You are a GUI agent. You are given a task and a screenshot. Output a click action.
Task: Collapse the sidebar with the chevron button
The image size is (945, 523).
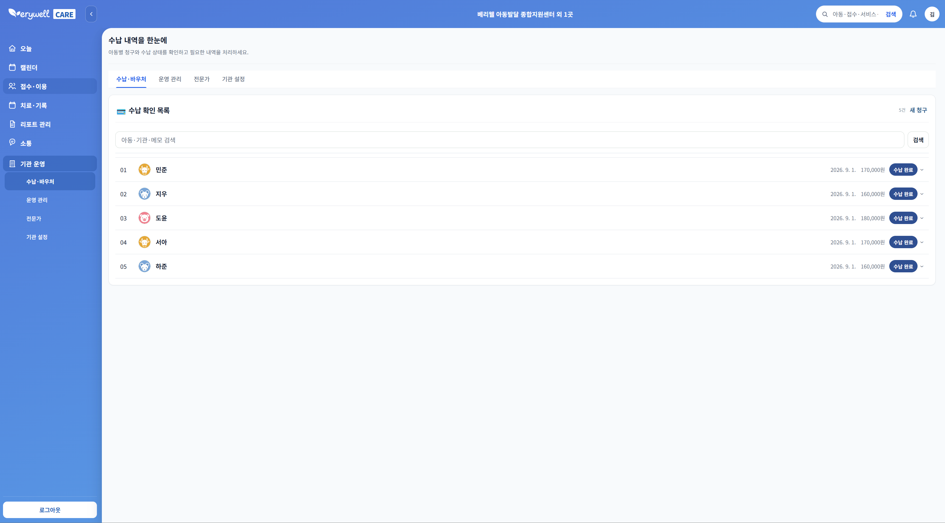click(91, 14)
